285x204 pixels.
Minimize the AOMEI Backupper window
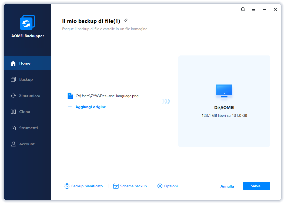pos(264,9)
